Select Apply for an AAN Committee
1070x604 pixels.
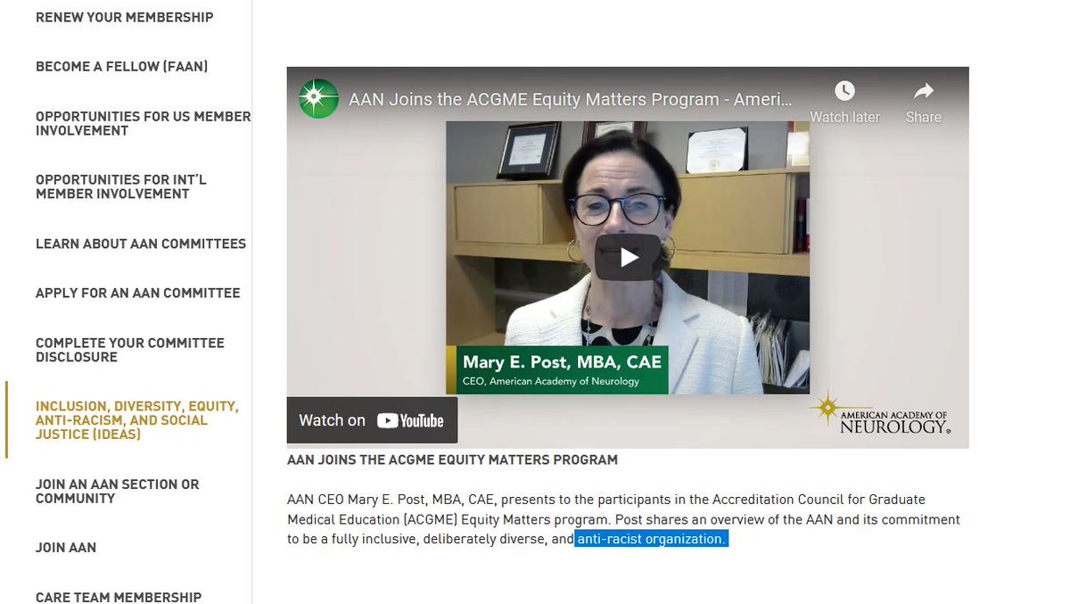coord(138,293)
